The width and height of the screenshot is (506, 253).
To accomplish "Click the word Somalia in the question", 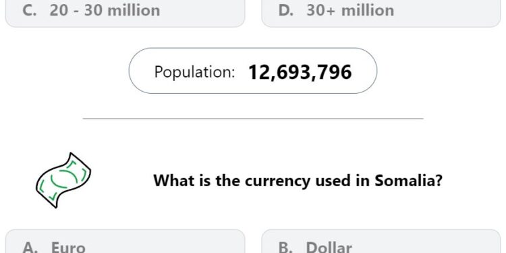I will [408, 180].
